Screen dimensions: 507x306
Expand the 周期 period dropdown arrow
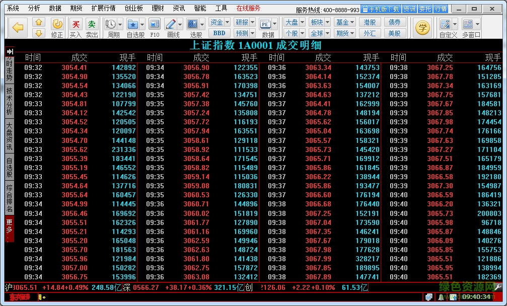121,24
